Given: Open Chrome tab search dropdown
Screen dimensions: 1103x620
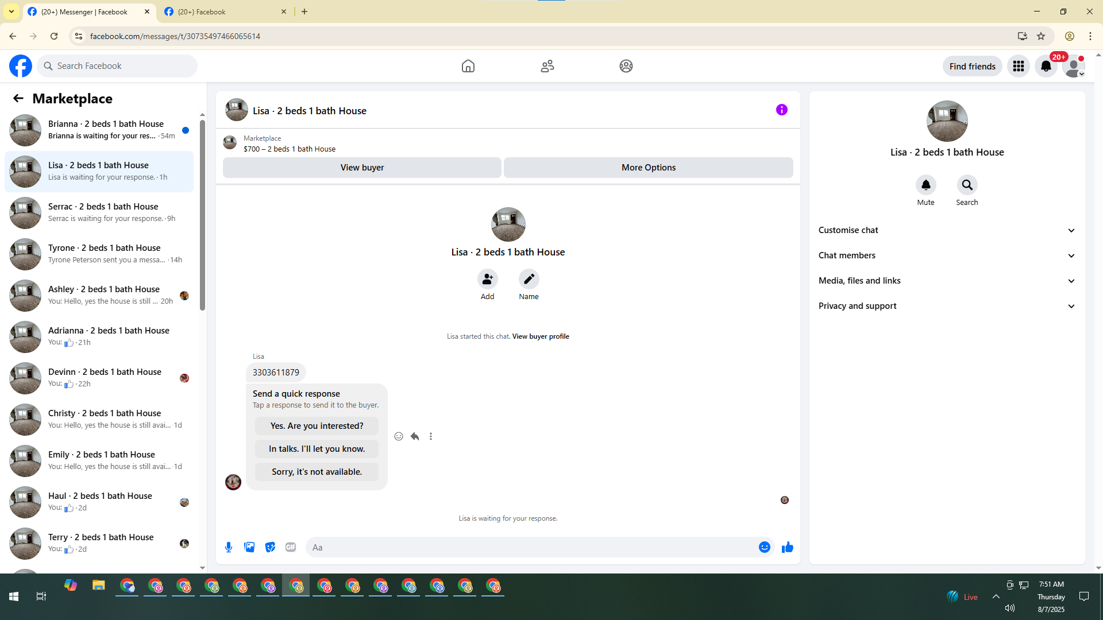Looking at the screenshot, I should (11, 11).
